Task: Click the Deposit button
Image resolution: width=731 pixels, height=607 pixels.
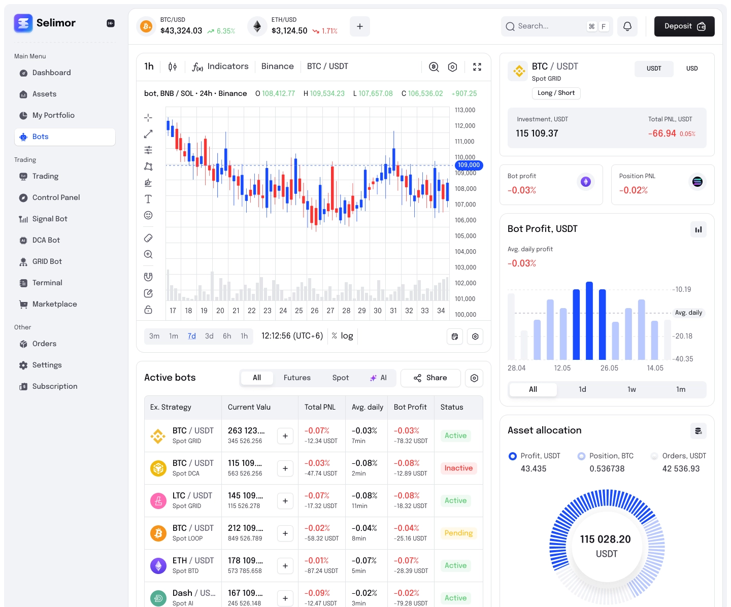Action: click(x=684, y=26)
